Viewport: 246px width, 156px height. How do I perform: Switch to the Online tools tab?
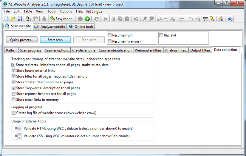[81, 26]
